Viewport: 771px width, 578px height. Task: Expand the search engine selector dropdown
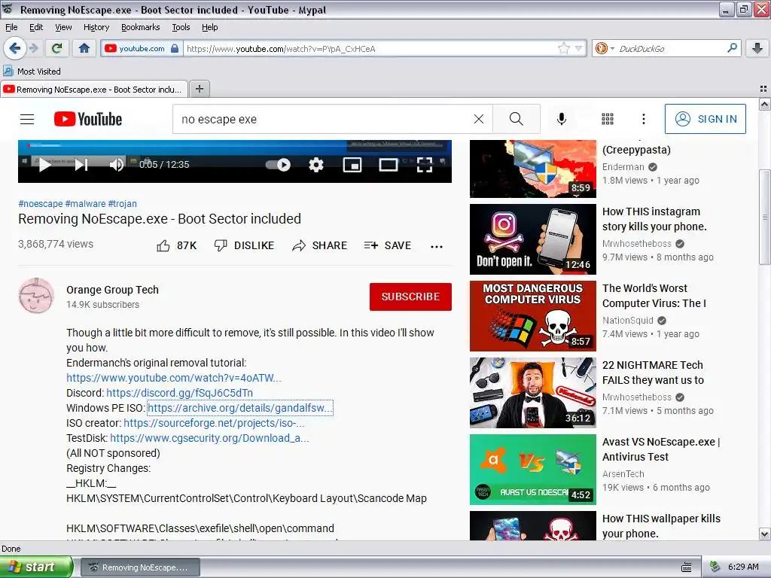[612, 49]
